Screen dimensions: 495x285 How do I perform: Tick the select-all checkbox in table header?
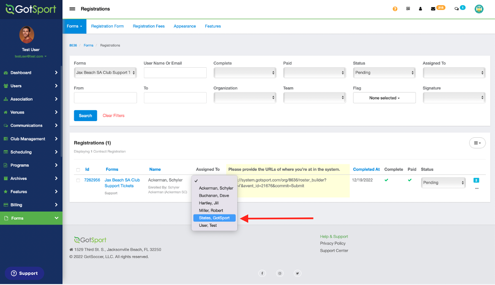(x=78, y=170)
